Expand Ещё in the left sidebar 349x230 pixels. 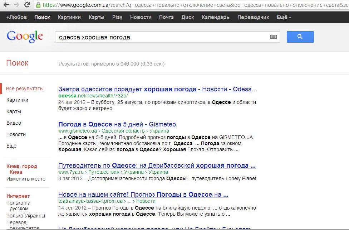tap(11, 146)
